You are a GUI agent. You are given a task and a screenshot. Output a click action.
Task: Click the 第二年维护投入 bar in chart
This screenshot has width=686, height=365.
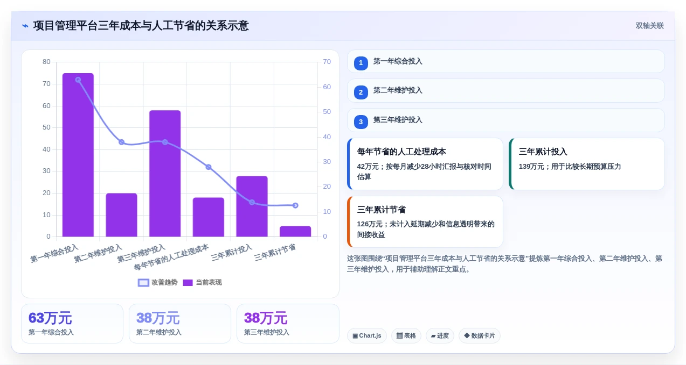[121, 215]
